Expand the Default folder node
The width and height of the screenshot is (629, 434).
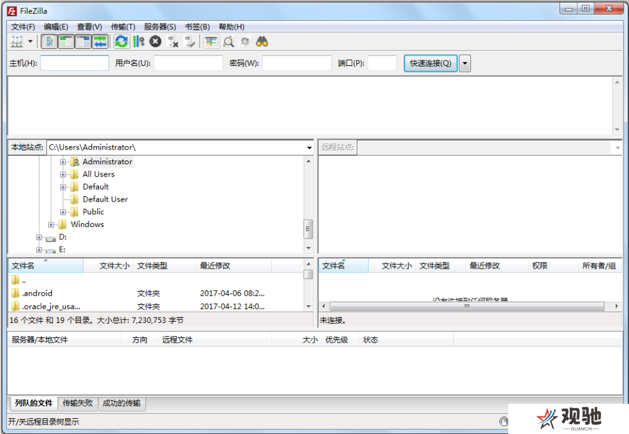tap(63, 187)
